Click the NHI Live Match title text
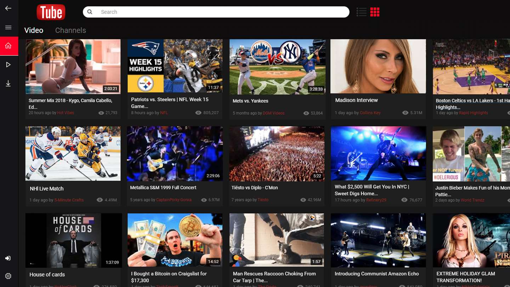 pos(47,189)
